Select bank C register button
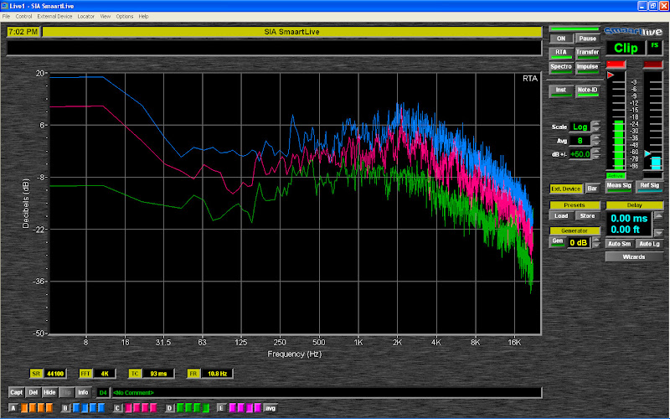Viewport: 670px width, 419px height. click(x=117, y=408)
